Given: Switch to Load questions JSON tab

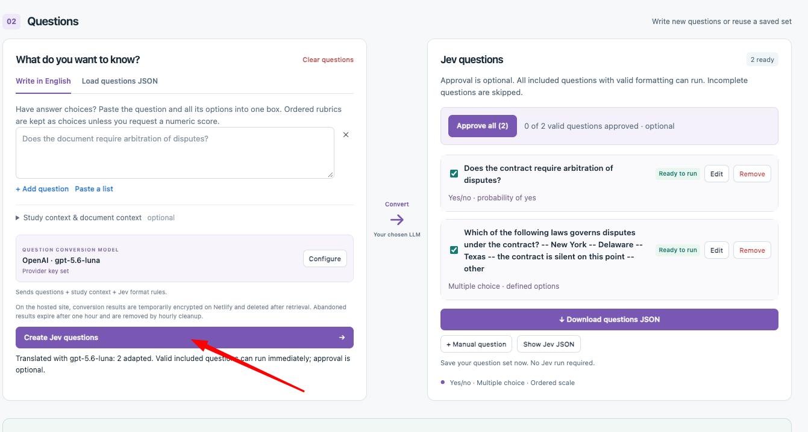Looking at the screenshot, I should [x=120, y=81].
